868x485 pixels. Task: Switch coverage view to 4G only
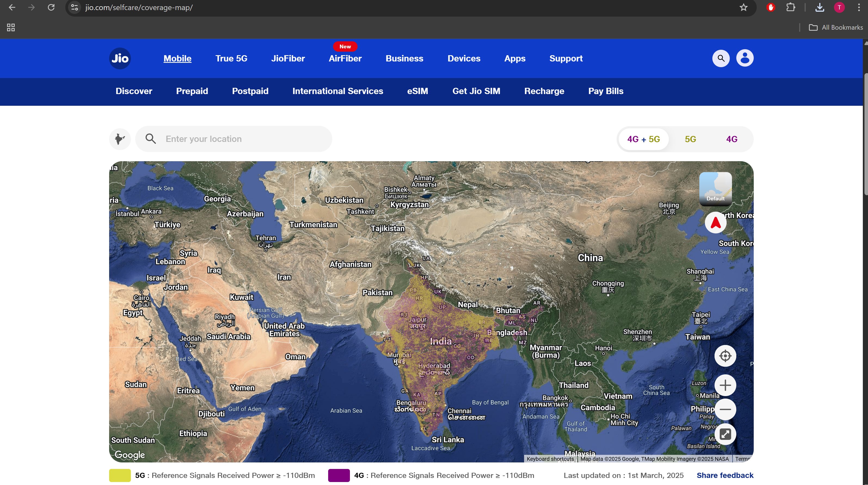pos(731,139)
